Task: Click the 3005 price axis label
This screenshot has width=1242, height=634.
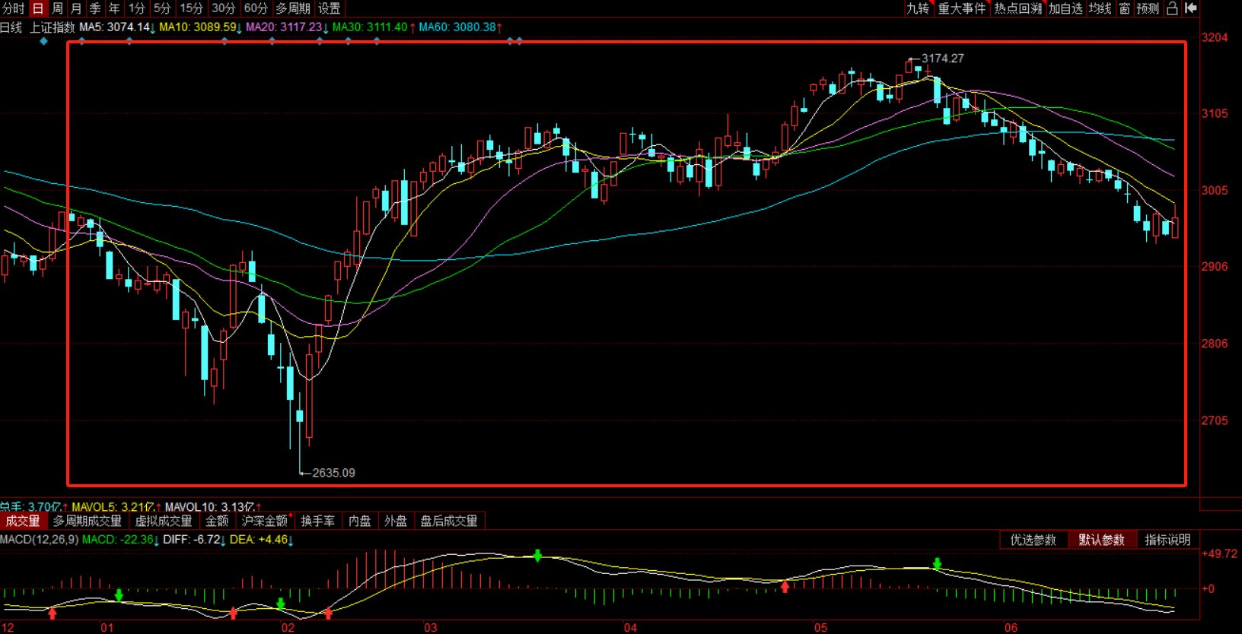Action: point(1215,190)
